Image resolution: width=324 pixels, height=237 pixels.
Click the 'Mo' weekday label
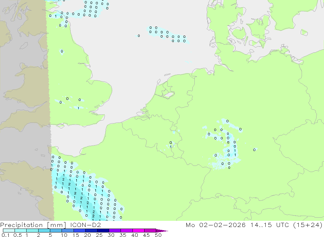point(190,225)
